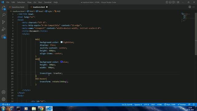197x111 pixels.
Task: Open the Terminal menu
Action: [48, 2]
